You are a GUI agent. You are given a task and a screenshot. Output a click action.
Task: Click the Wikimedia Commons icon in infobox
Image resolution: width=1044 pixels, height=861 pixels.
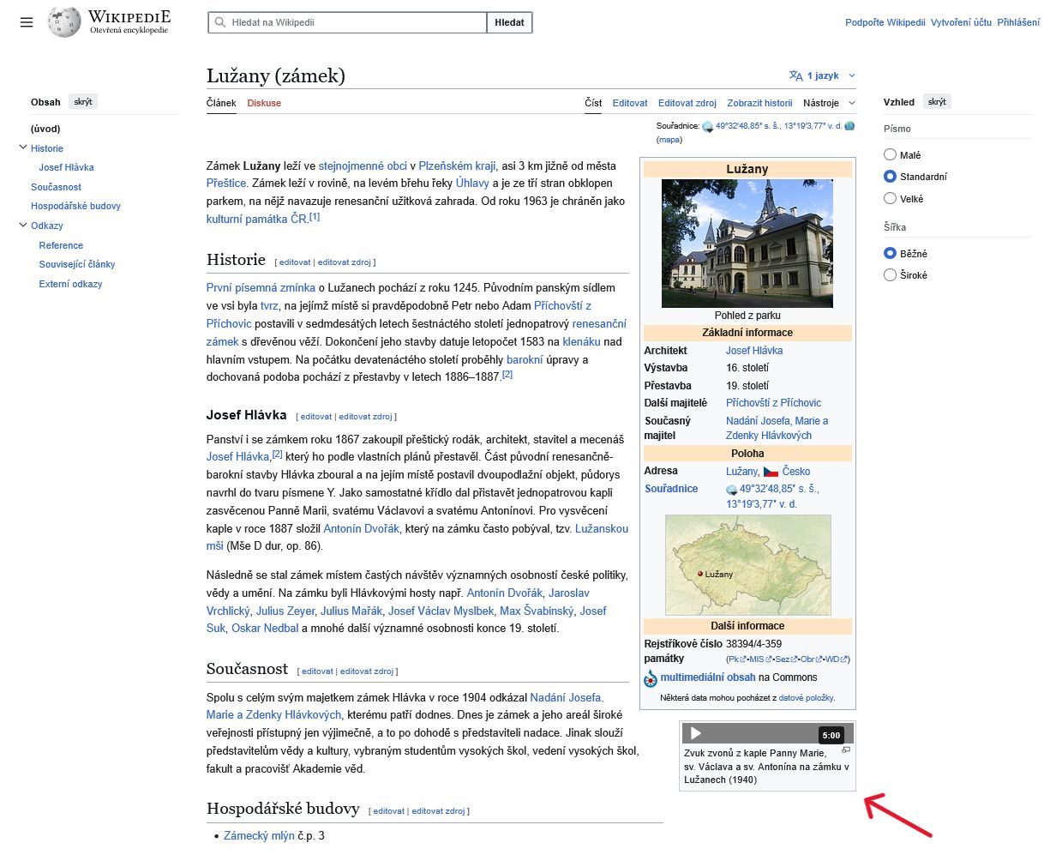pos(651,678)
